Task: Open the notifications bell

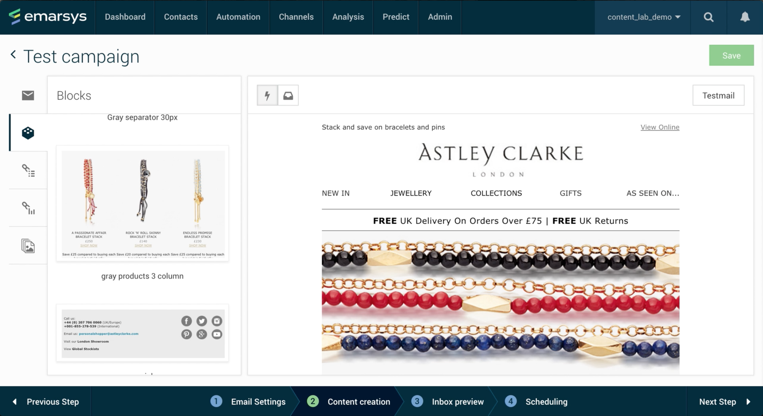Action: 745,17
